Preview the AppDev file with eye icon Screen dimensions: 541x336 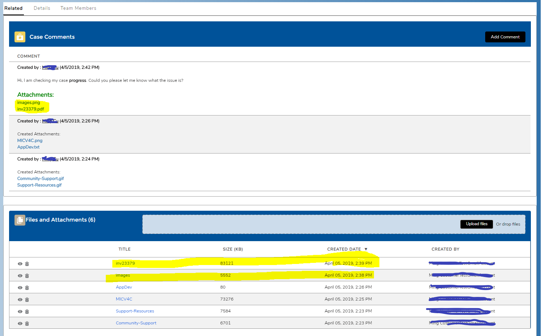[20, 288]
